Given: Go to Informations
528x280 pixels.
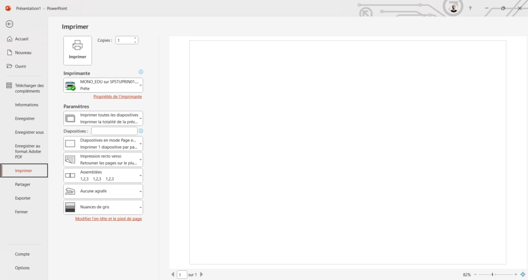Looking at the screenshot, I should 27,105.
